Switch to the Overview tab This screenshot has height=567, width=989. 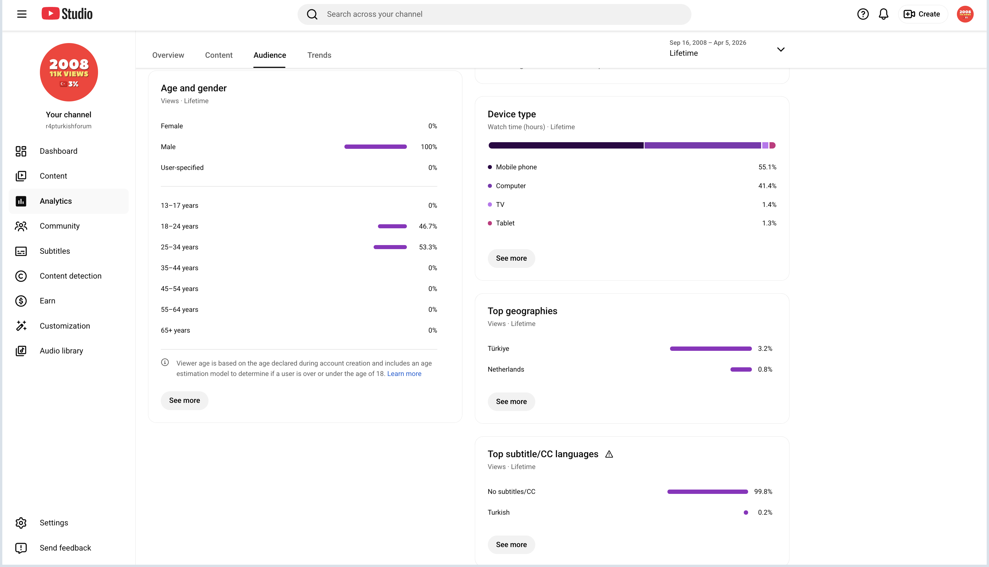(x=168, y=55)
